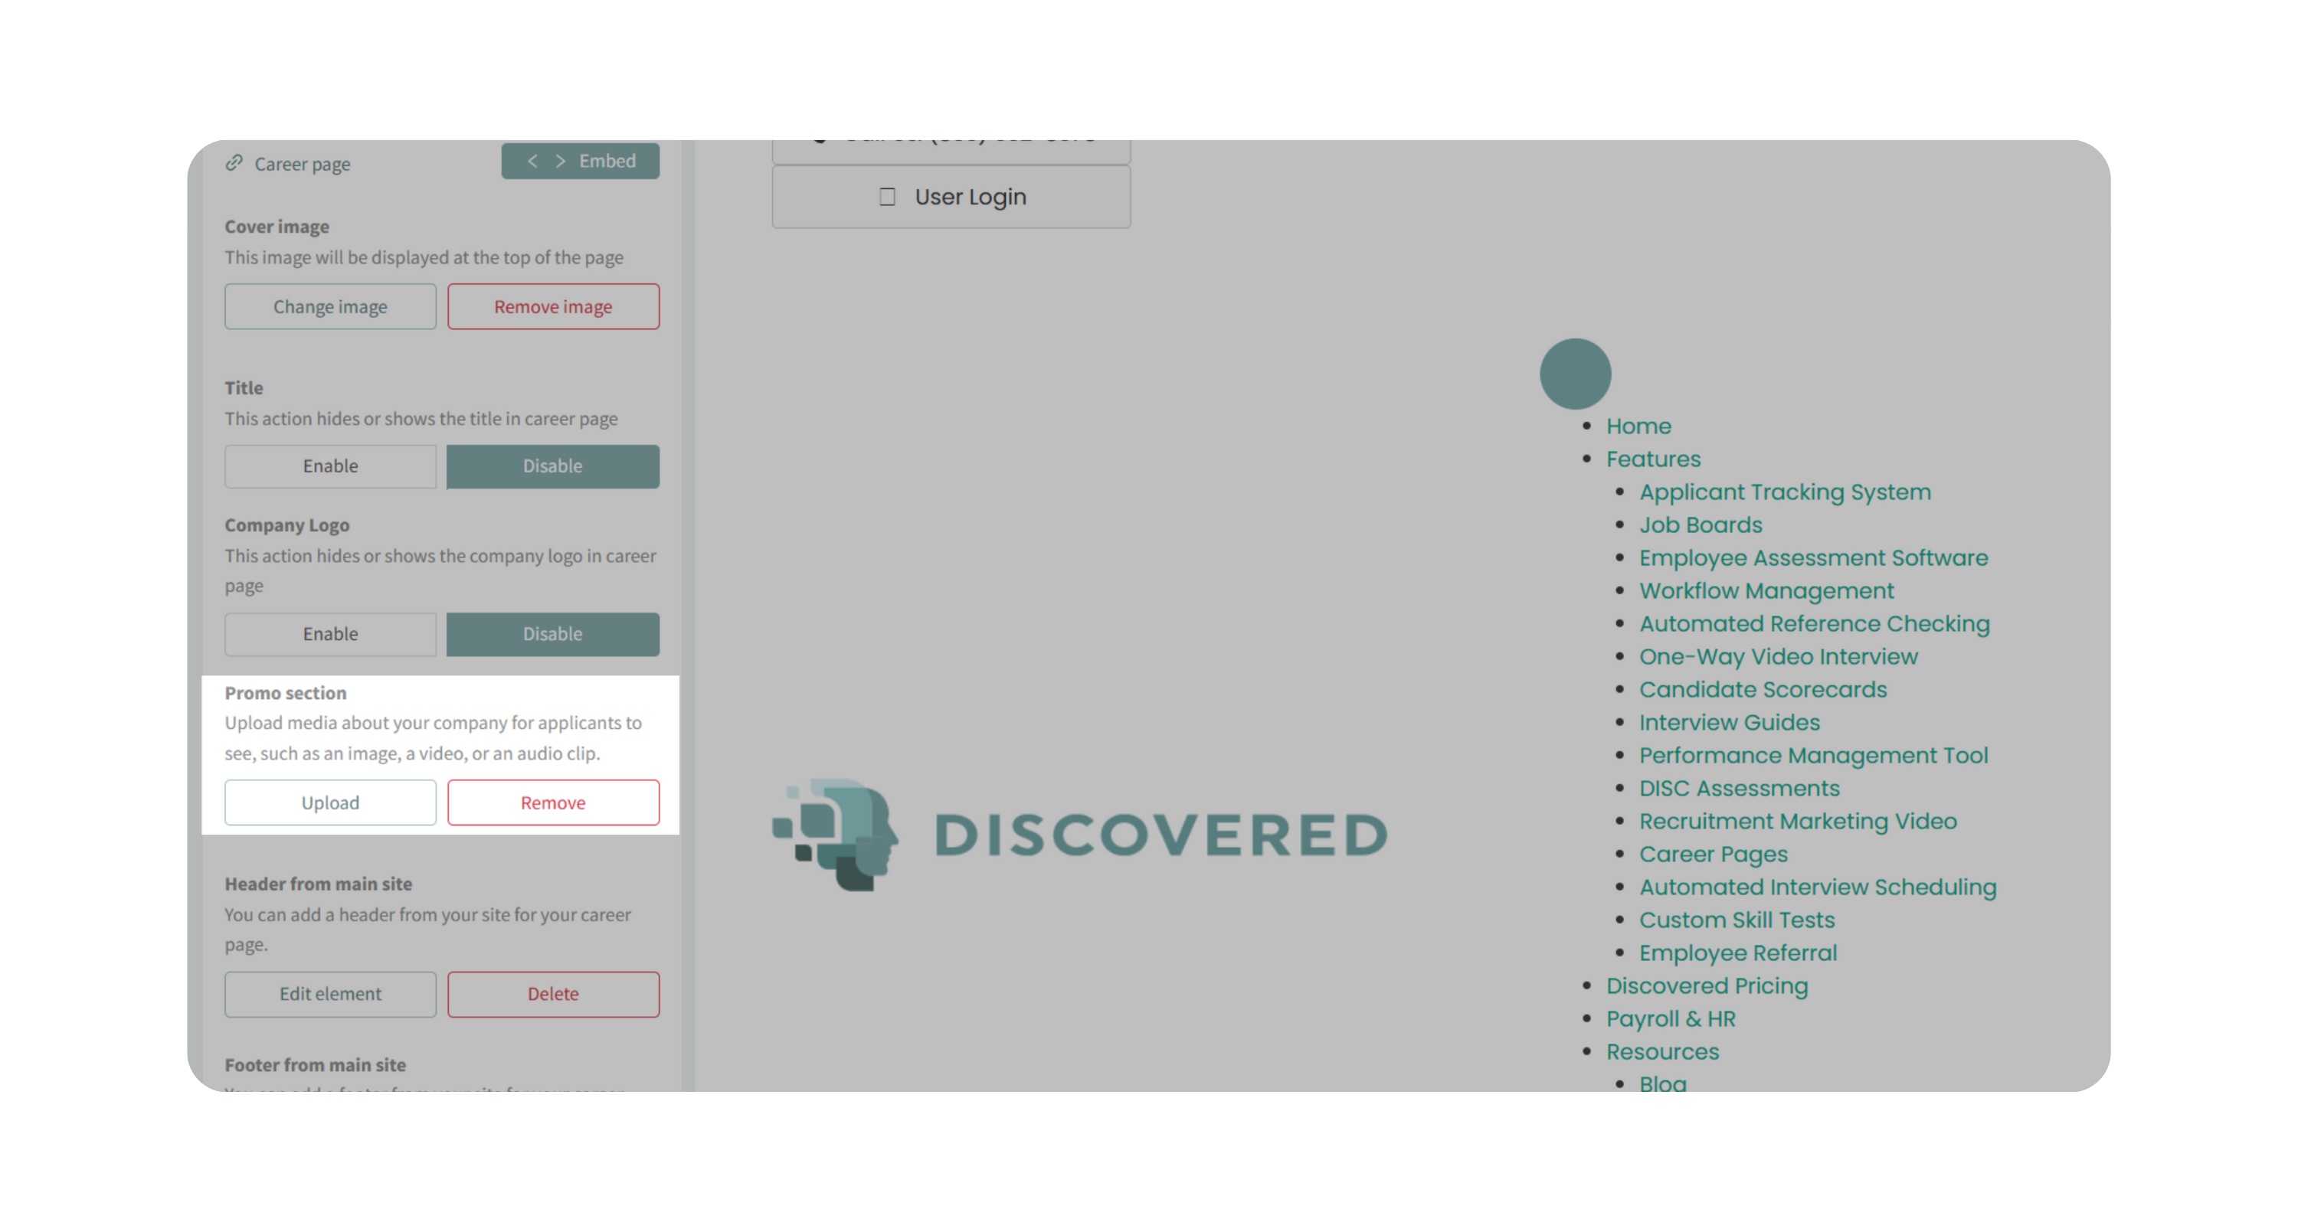Disable the Title on career page
The height and width of the screenshot is (1232, 2298).
552,466
